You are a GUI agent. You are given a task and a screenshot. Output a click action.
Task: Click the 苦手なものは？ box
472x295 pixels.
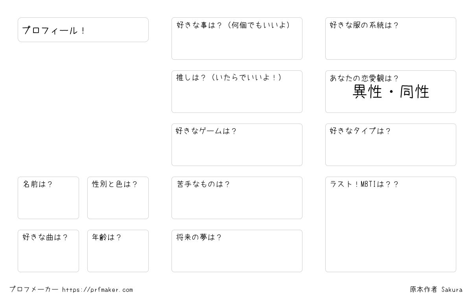tap(237, 198)
